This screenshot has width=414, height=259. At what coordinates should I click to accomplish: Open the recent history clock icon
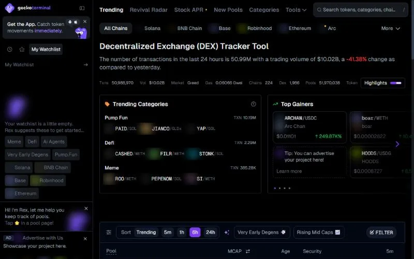click(x=10, y=49)
